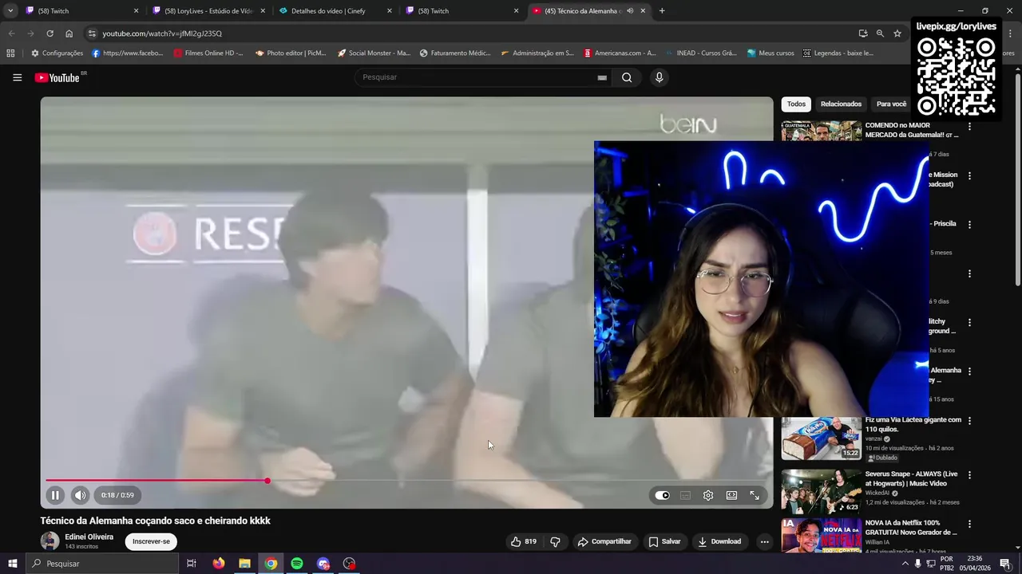
Task: Open a new browser tab
Action: [662, 10]
